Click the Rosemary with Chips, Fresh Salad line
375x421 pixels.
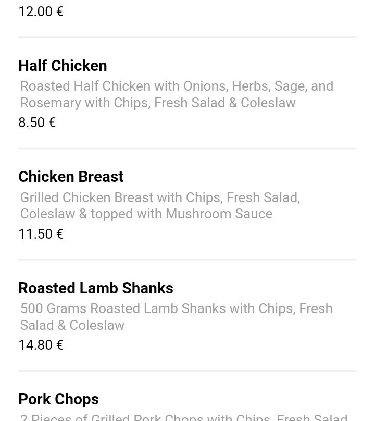pyautogui.click(x=158, y=103)
